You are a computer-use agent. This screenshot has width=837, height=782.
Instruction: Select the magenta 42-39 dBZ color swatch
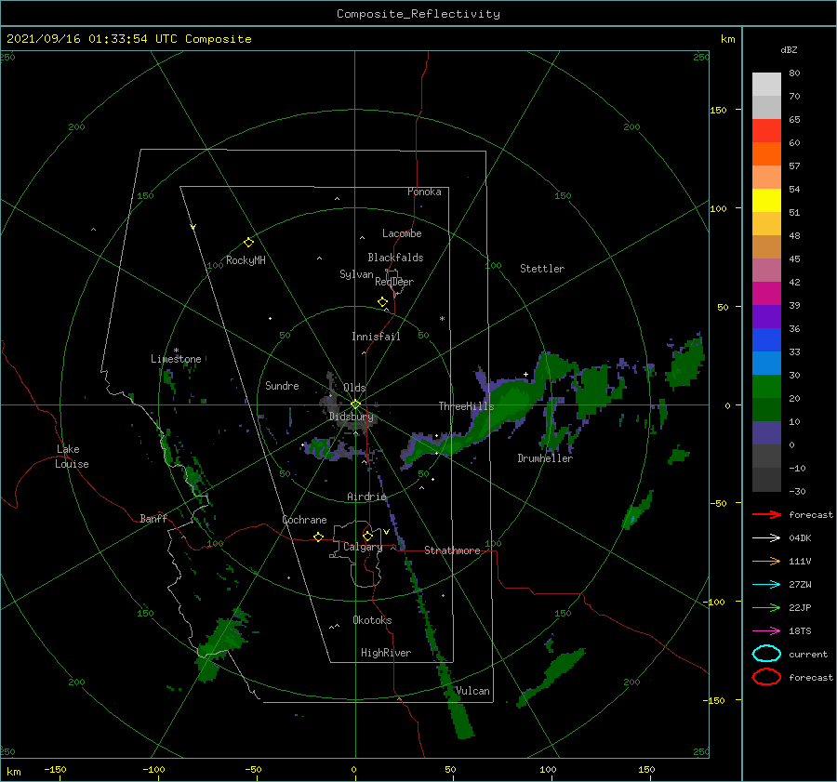pos(766,294)
